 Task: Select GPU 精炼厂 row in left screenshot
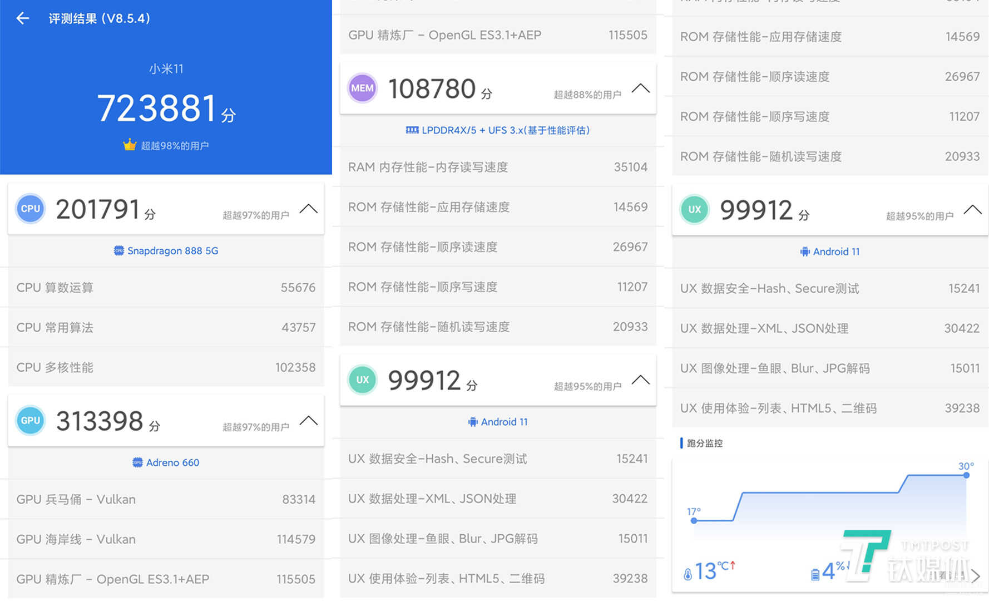[x=166, y=579]
